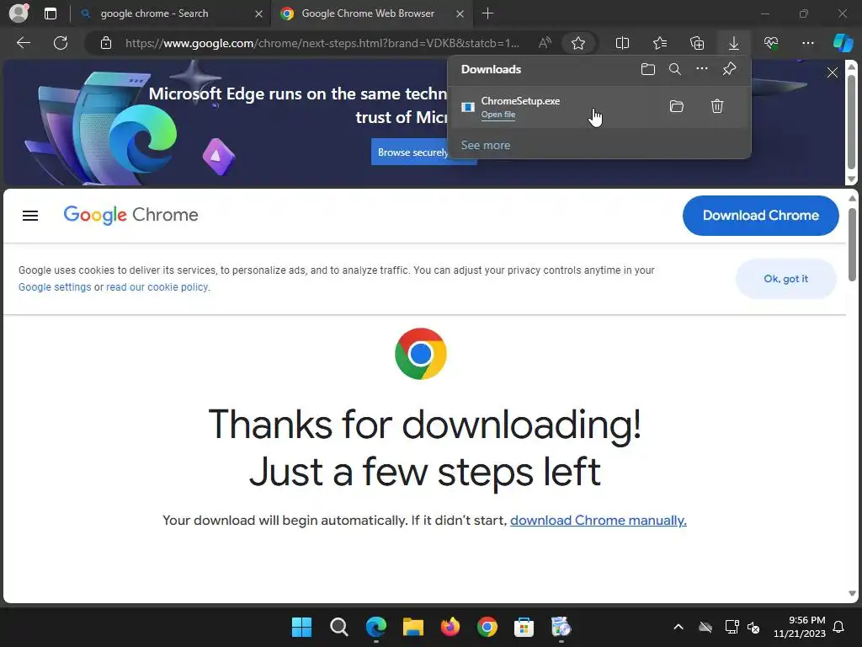
Task: Open the notifications bell icon
Action: pos(838,627)
